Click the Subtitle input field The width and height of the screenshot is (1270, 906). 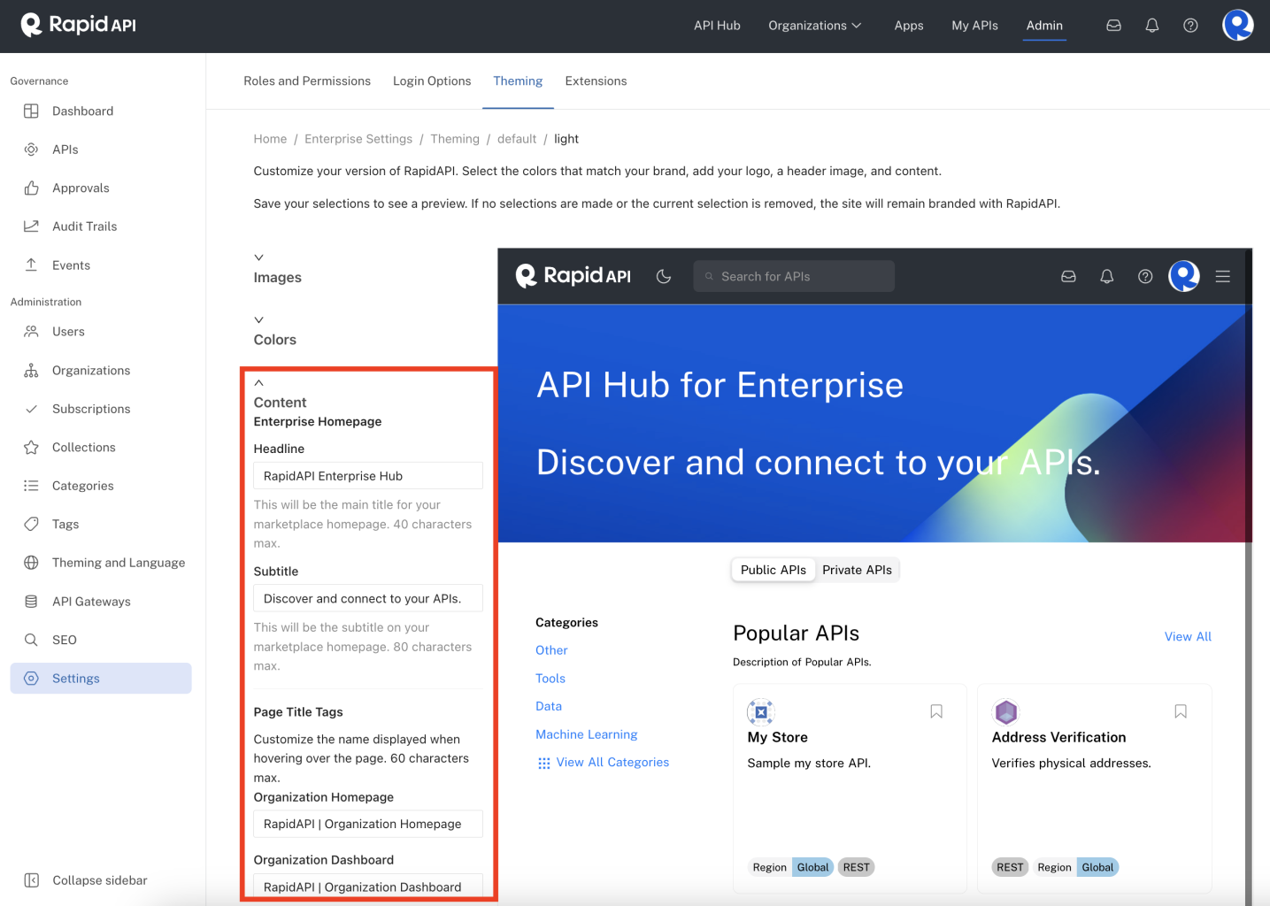click(x=368, y=599)
